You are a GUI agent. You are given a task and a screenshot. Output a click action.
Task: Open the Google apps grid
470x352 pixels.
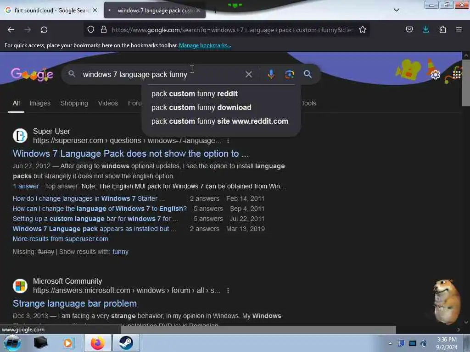coord(457,75)
